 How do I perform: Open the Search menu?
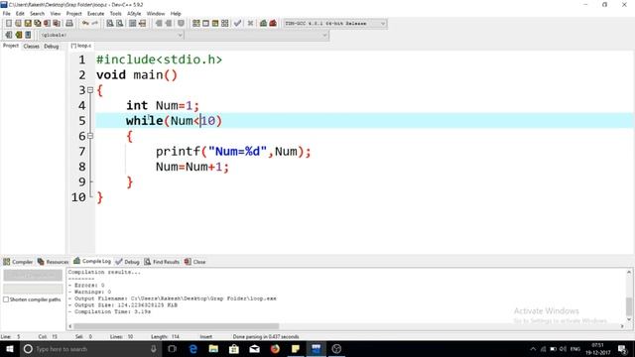pyautogui.click(x=37, y=13)
